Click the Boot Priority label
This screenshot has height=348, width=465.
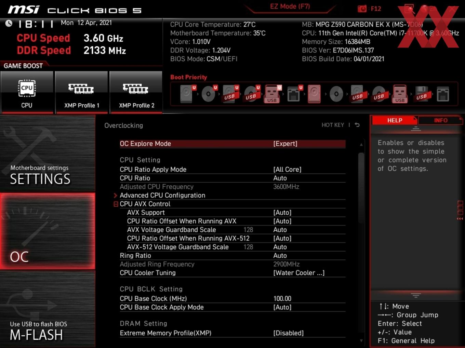pos(189,77)
